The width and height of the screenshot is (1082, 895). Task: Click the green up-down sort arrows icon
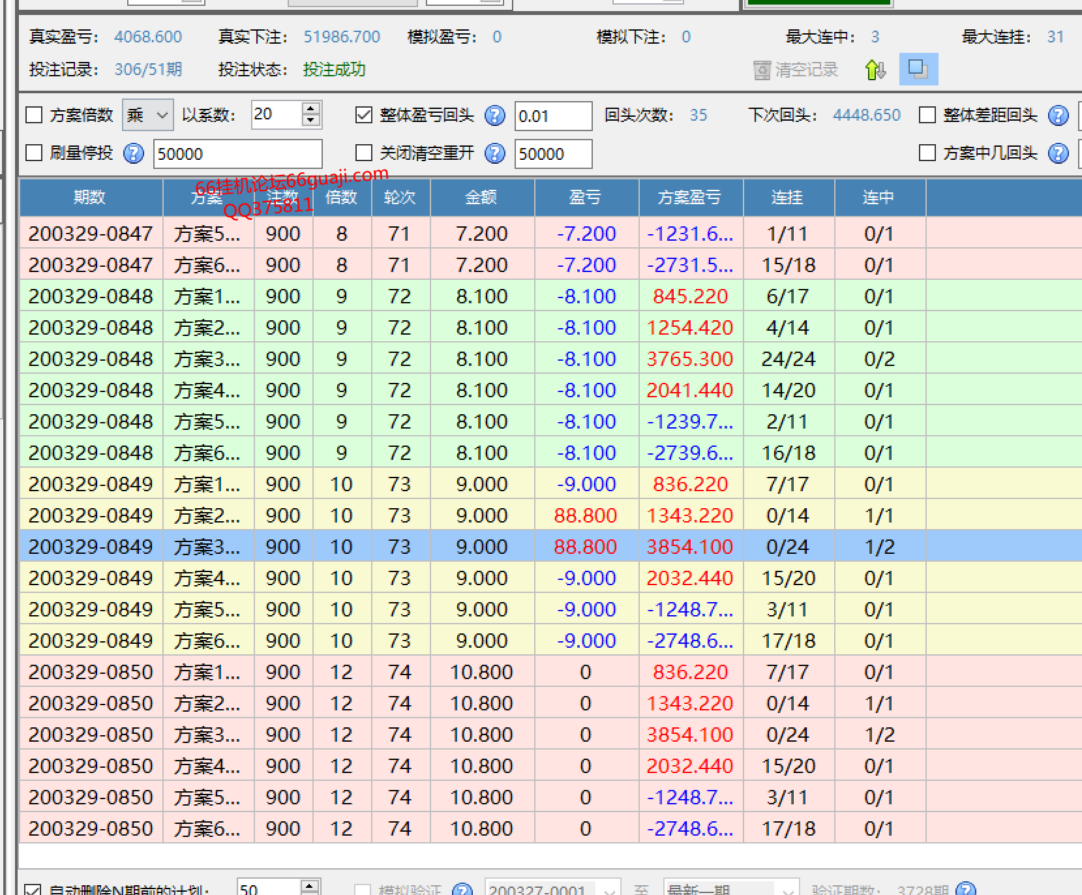coord(875,69)
